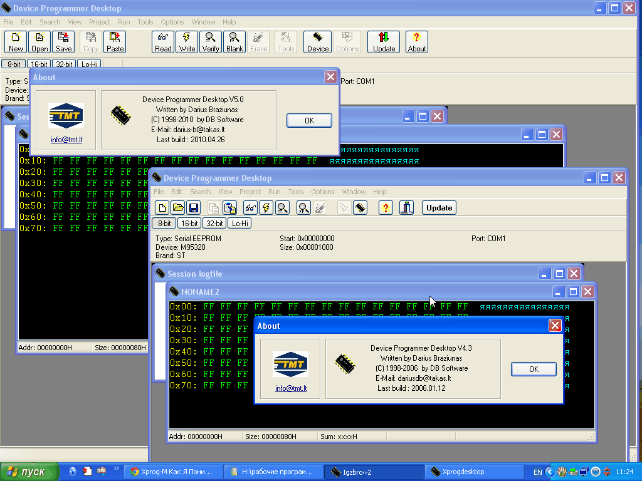Click the Paste icon in the background window's large toolbar
The height and width of the screenshot is (481, 642).
[x=115, y=42]
